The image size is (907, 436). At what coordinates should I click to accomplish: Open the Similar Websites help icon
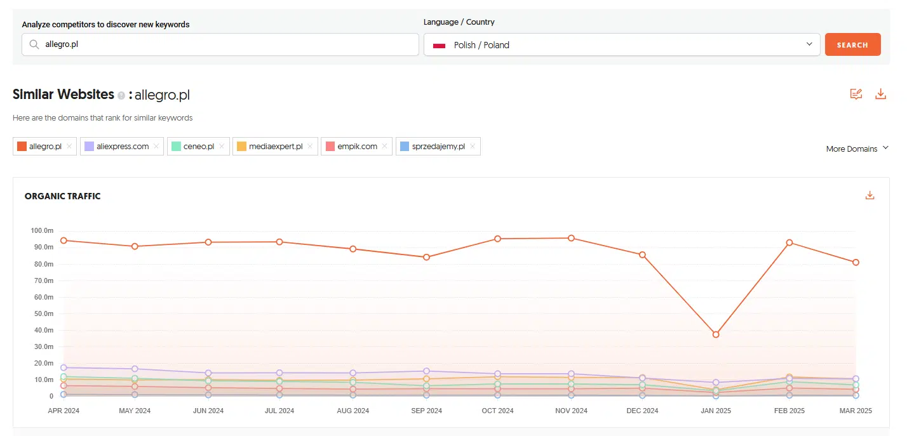[x=121, y=95]
